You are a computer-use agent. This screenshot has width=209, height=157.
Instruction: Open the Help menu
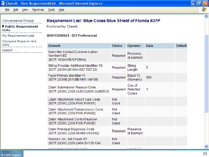click(62, 10)
